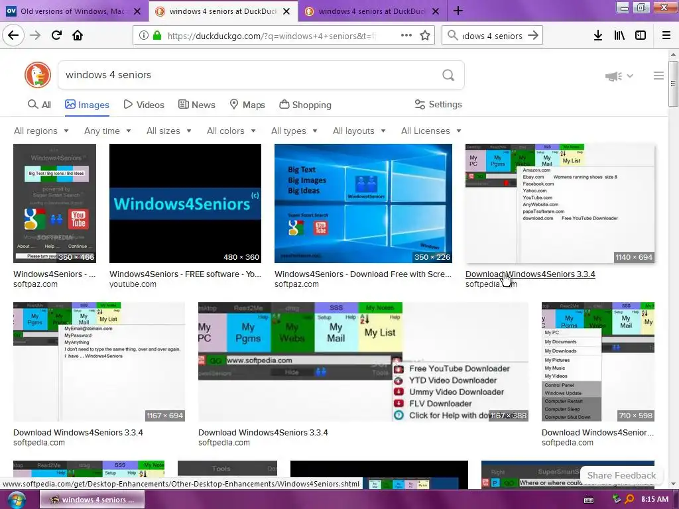
Task: Toggle the Firefox sidebar view
Action: [641, 36]
